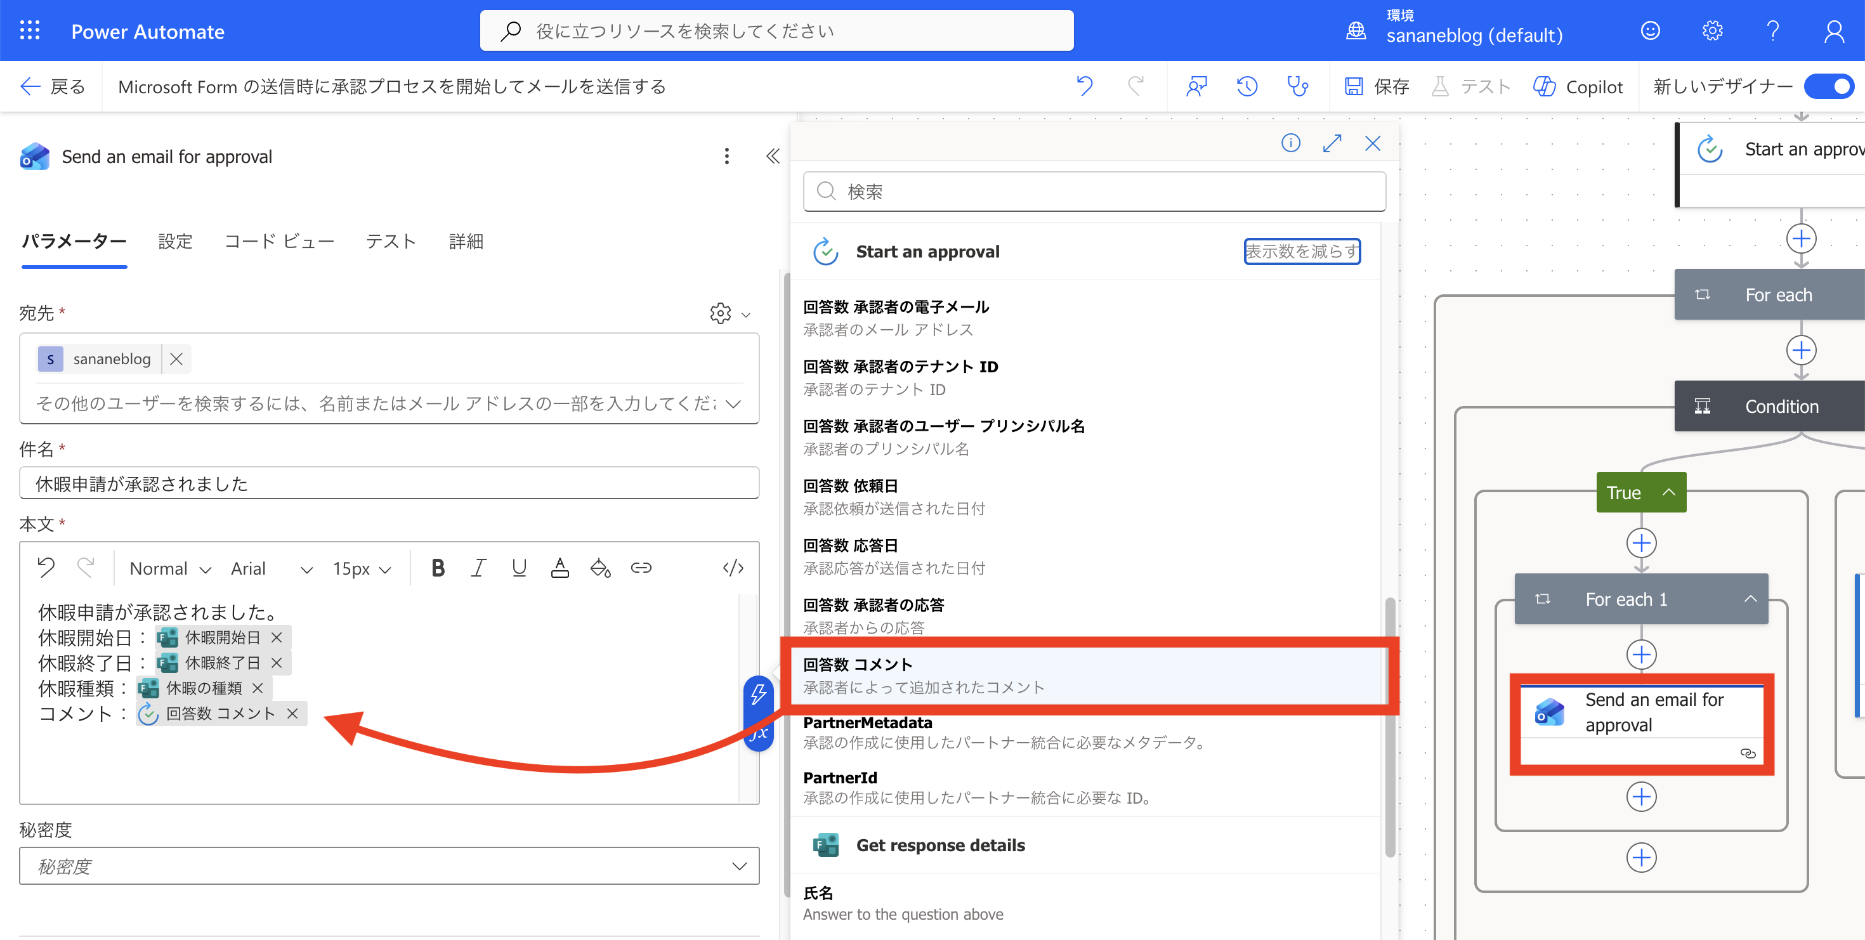Click the 表示数を減らす link

(1302, 252)
